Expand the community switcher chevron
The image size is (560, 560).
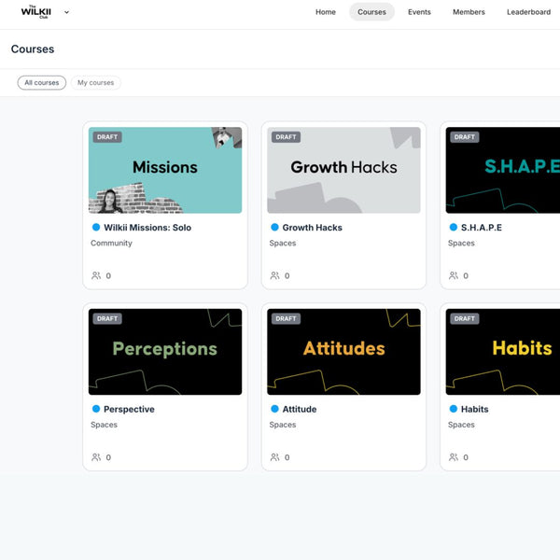(x=66, y=12)
